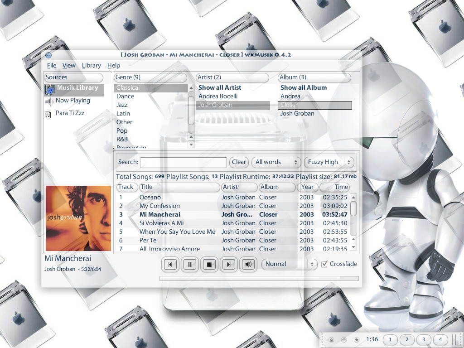
Task: Select the Para Ti Zzz playlist
Action: 70,113
